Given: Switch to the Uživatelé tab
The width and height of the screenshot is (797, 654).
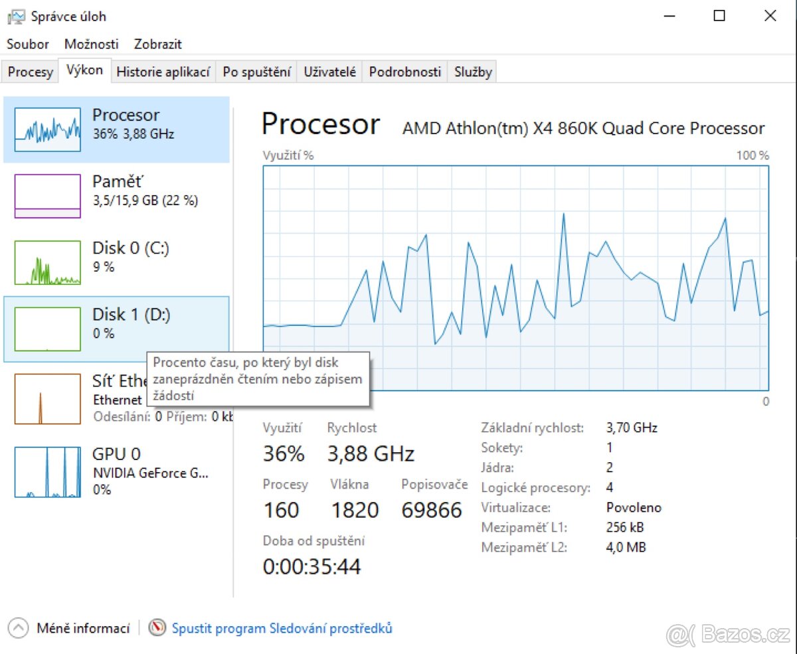Looking at the screenshot, I should 330,72.
